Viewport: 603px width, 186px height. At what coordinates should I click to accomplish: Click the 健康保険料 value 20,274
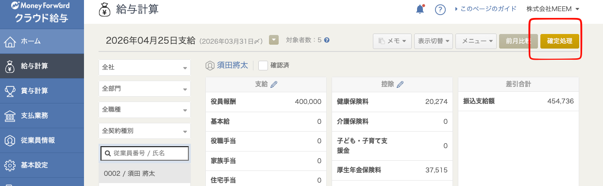point(436,102)
